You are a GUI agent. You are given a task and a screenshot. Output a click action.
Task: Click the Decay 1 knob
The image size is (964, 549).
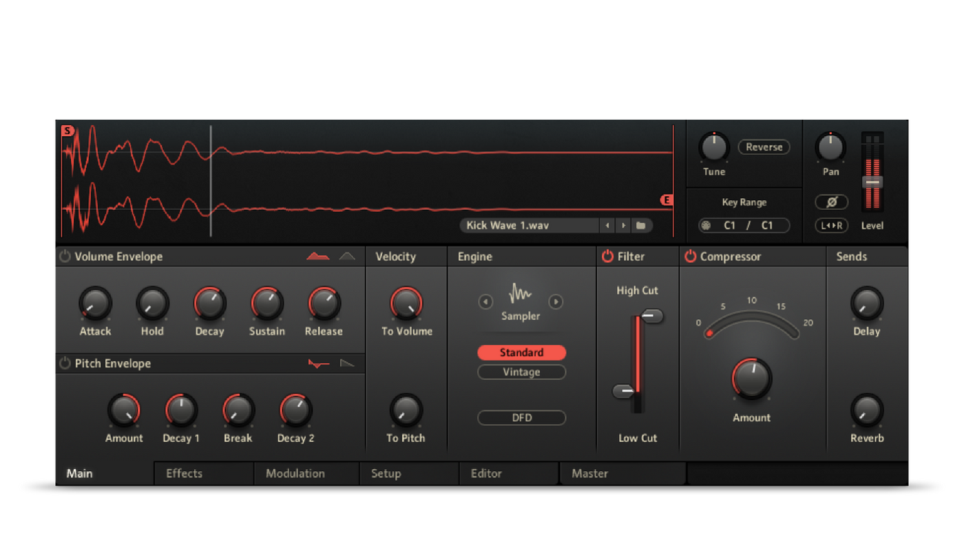181,411
